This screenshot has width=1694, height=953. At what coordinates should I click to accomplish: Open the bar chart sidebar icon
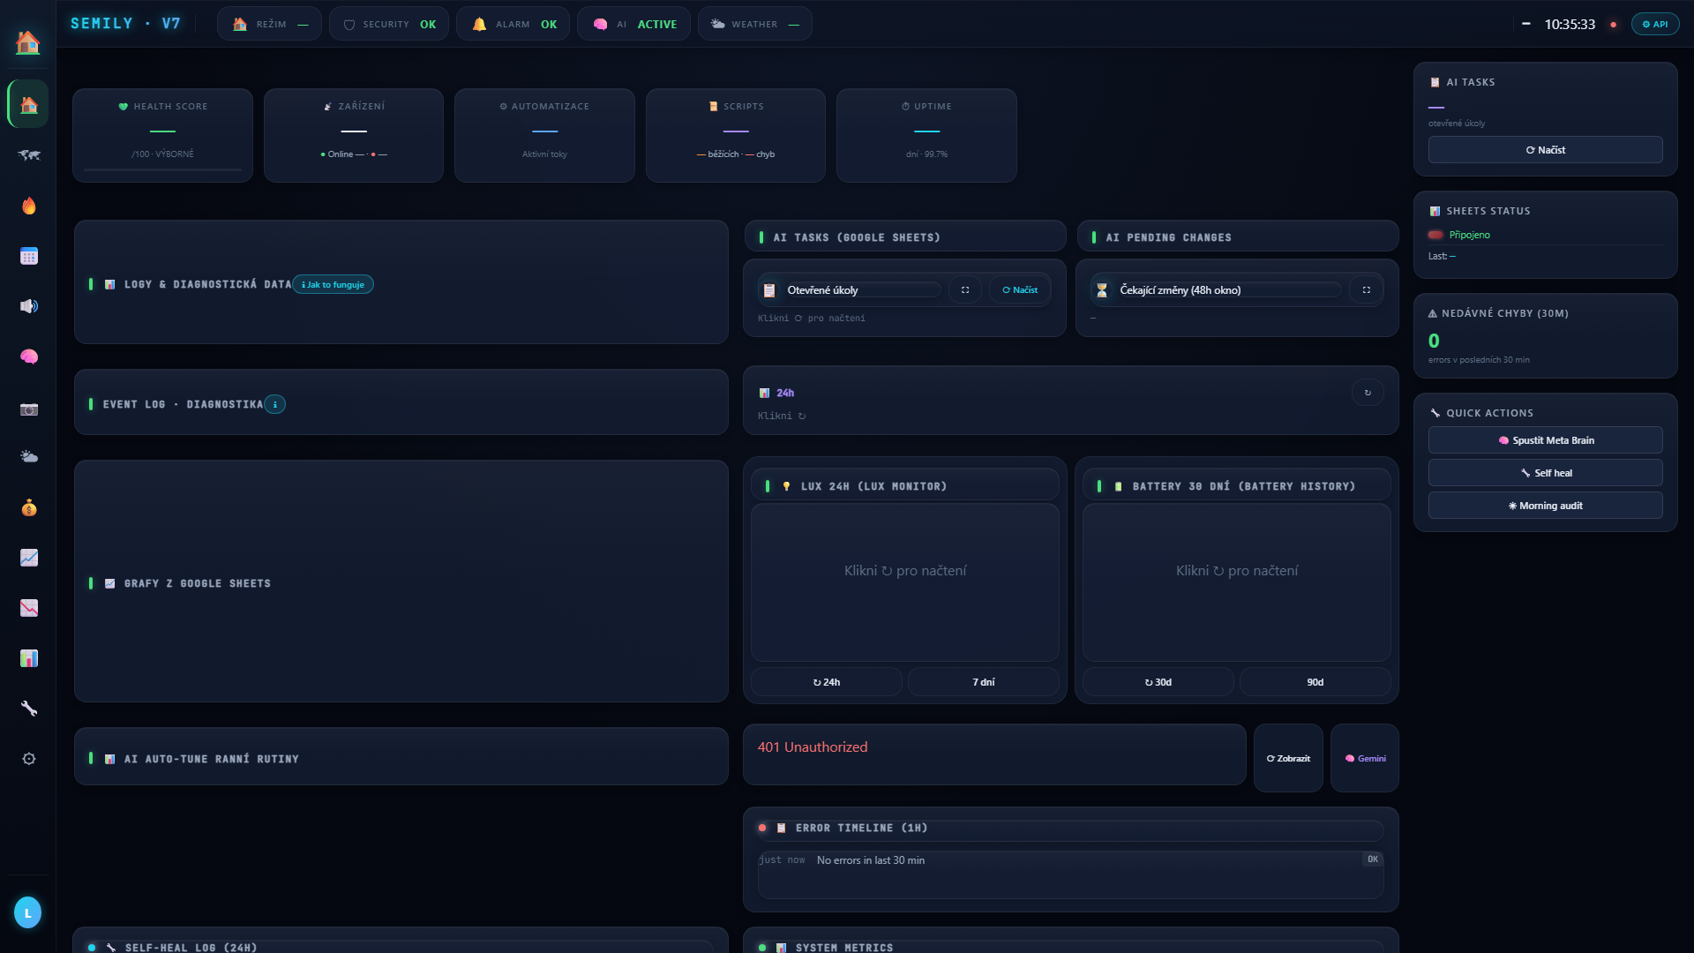(x=28, y=658)
